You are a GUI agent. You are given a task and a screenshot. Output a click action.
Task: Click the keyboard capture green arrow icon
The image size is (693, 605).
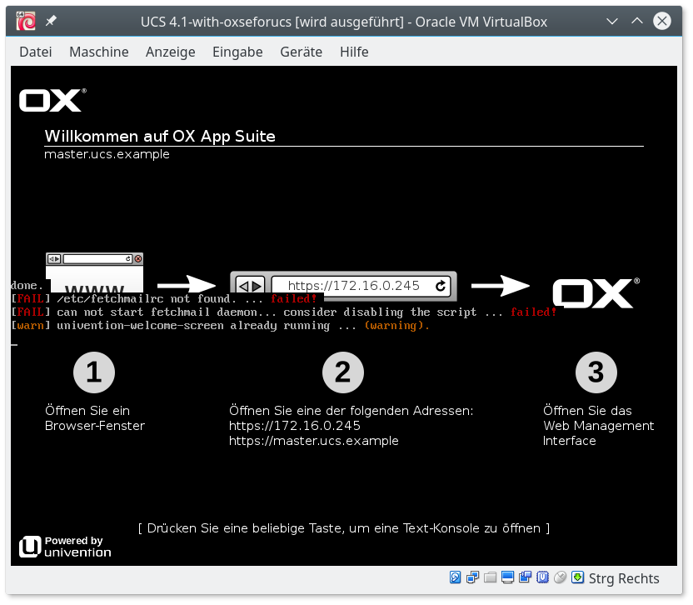tap(577, 577)
